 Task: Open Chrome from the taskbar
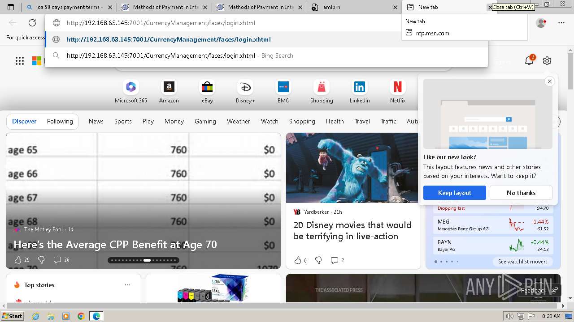[81, 316]
